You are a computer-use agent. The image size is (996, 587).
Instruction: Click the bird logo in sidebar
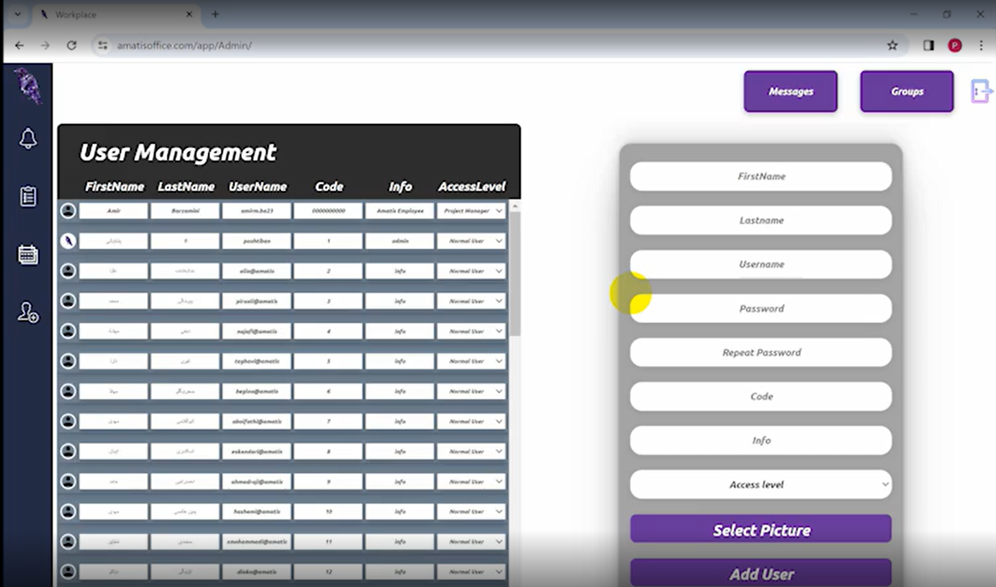point(28,86)
